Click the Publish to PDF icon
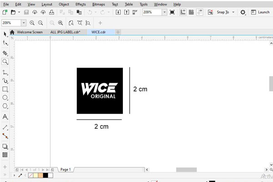Screen dimensions: 273x182 (x=135, y=12)
